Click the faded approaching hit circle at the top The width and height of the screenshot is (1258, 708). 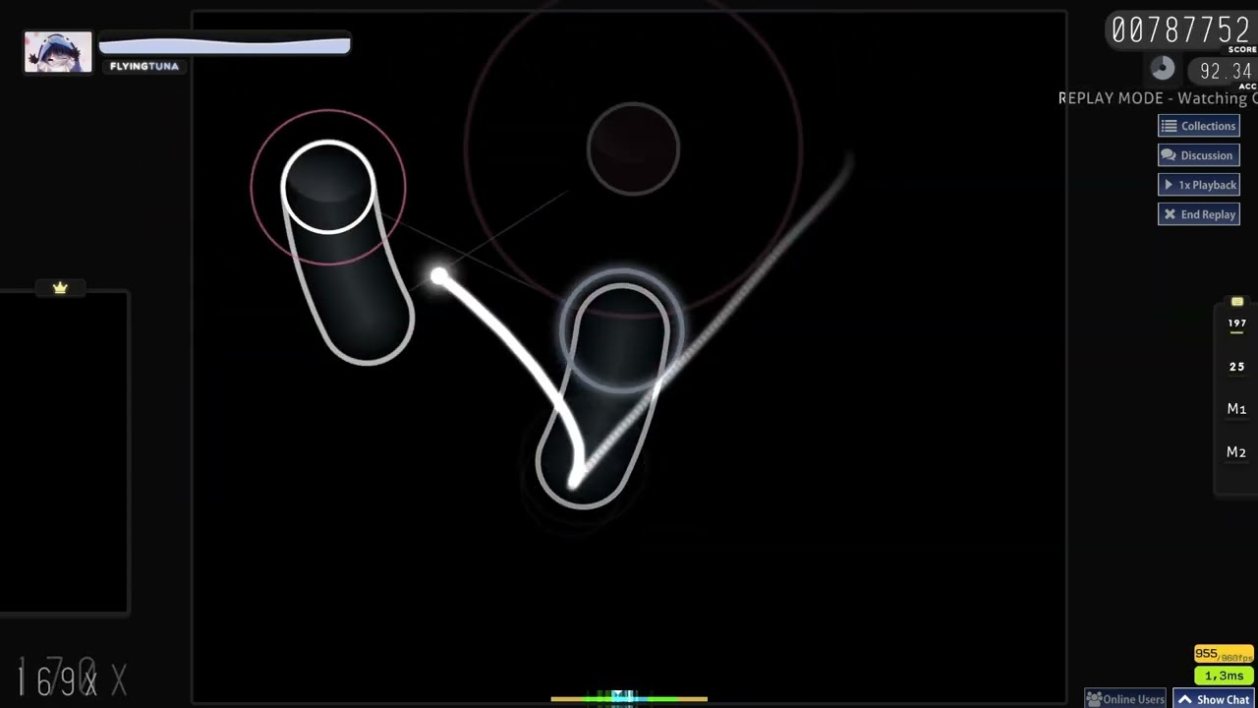click(x=633, y=148)
